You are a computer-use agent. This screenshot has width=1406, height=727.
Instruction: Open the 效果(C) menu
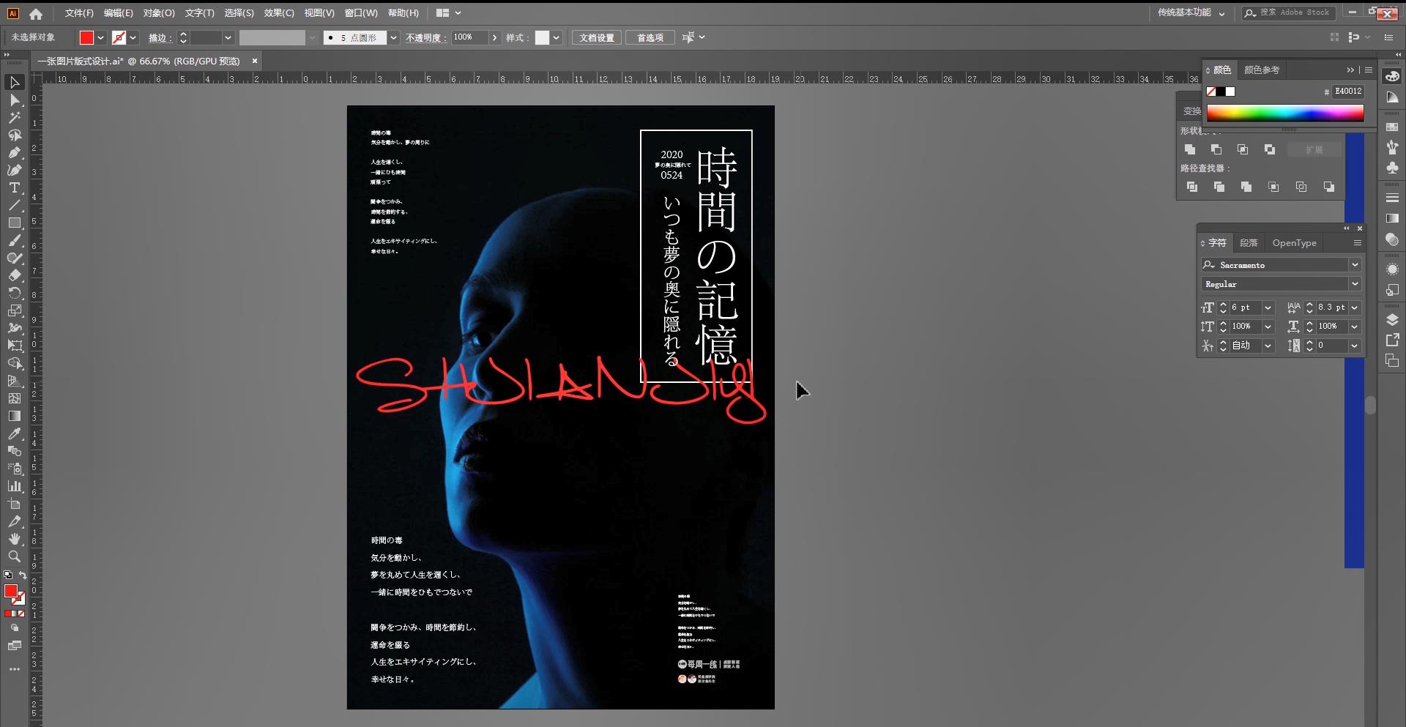[x=279, y=13]
